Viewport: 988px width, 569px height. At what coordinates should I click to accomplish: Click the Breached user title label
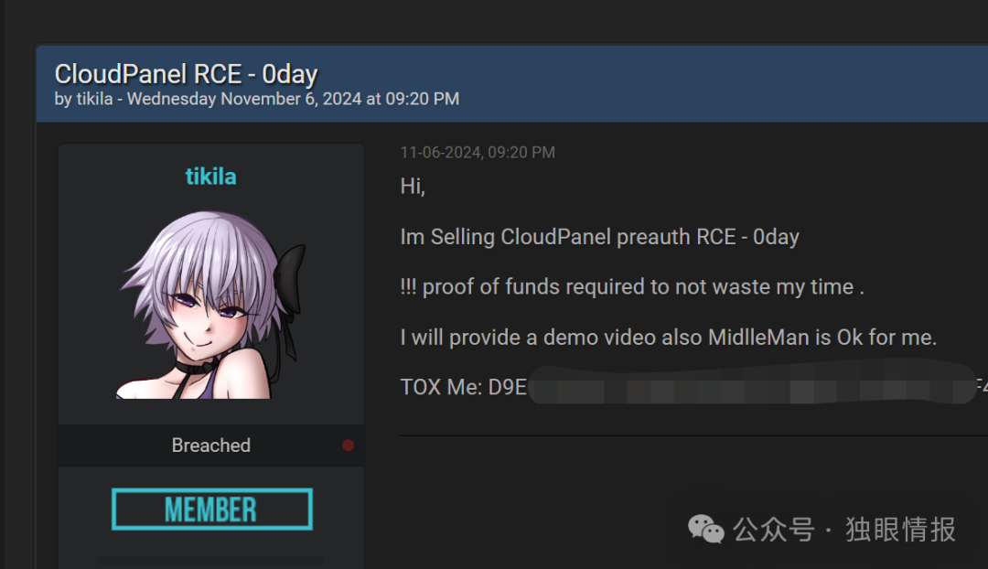click(x=210, y=446)
